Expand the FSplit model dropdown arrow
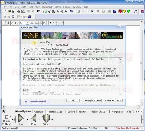 coord(40,119)
